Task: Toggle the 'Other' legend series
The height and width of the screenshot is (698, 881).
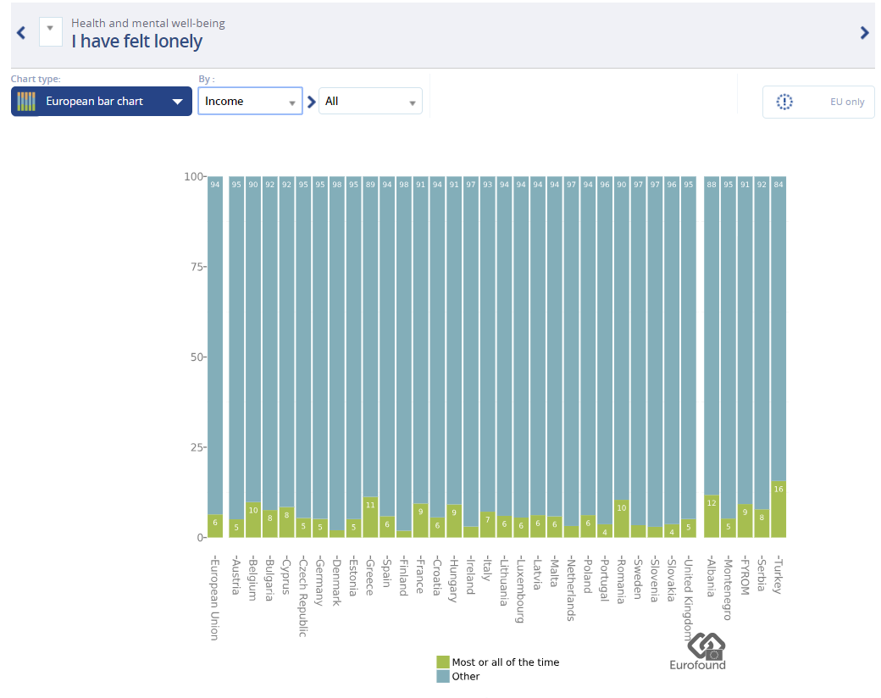Action: [465, 677]
